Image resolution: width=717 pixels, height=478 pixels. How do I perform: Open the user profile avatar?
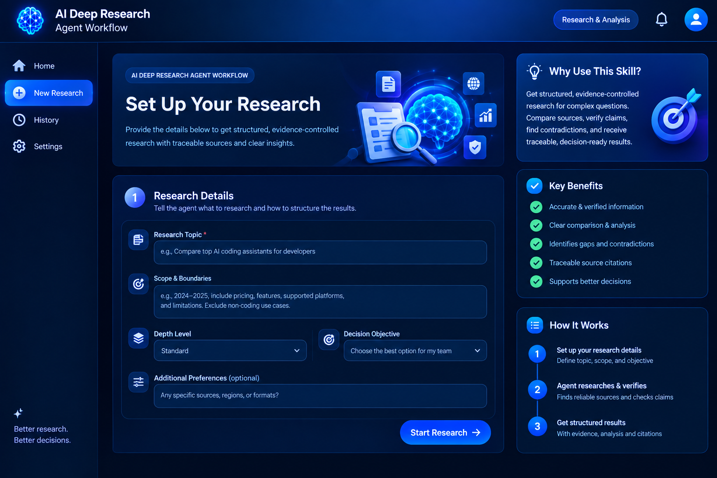pos(696,20)
